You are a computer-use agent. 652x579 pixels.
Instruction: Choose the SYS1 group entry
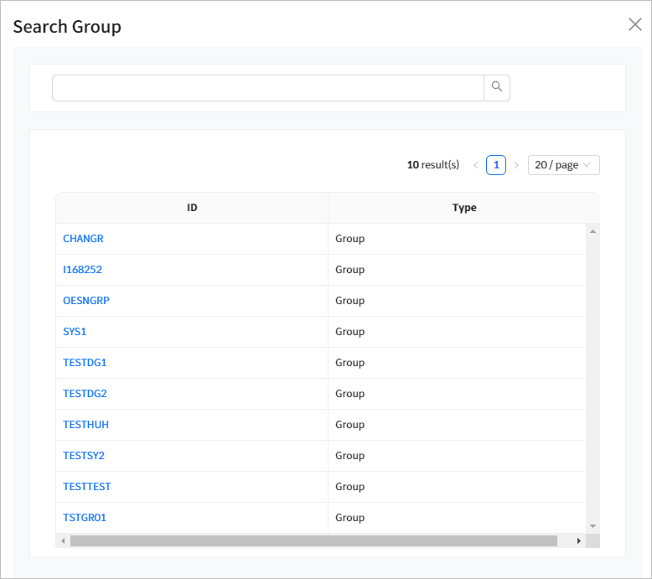75,332
